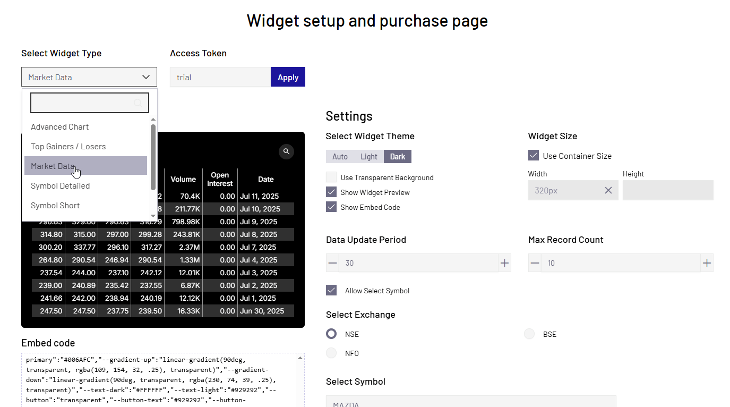Clear the Width field with X icon
730x407 pixels.
tap(608, 190)
